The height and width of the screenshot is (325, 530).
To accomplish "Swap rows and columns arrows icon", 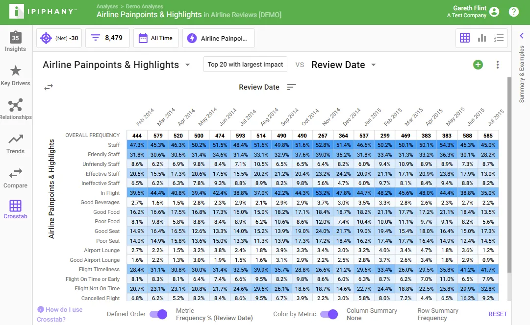I will pos(49,87).
